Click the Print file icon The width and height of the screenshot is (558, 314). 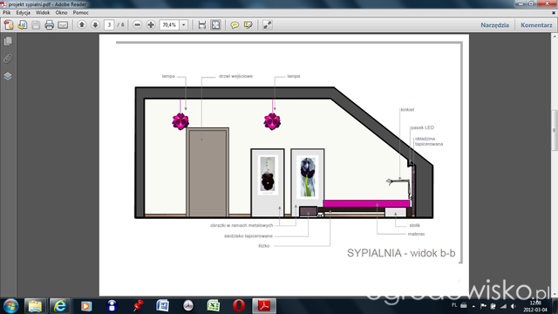point(49,25)
